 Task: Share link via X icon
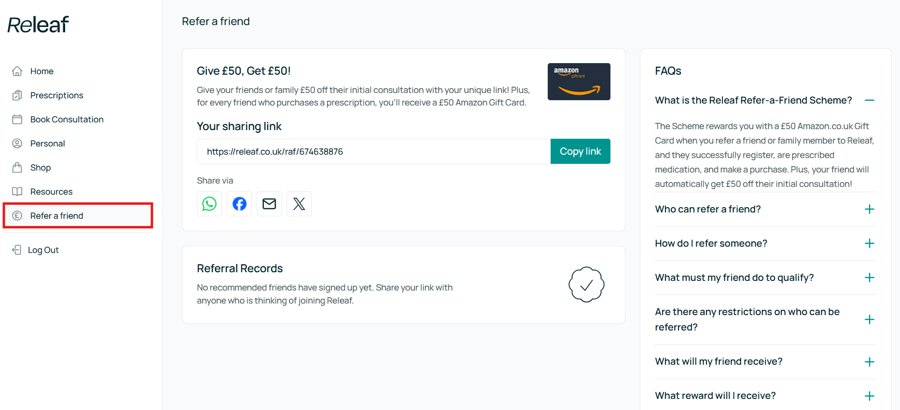[299, 204]
